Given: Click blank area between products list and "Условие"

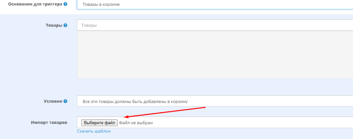Looking at the screenshot, I should pyautogui.click(x=214, y=87).
